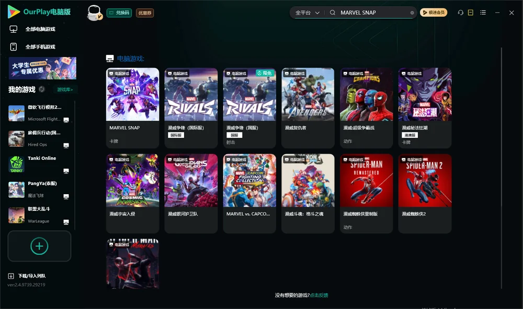
Task: Click 限免 badge on Rivals 国服 card
Action: click(x=265, y=73)
